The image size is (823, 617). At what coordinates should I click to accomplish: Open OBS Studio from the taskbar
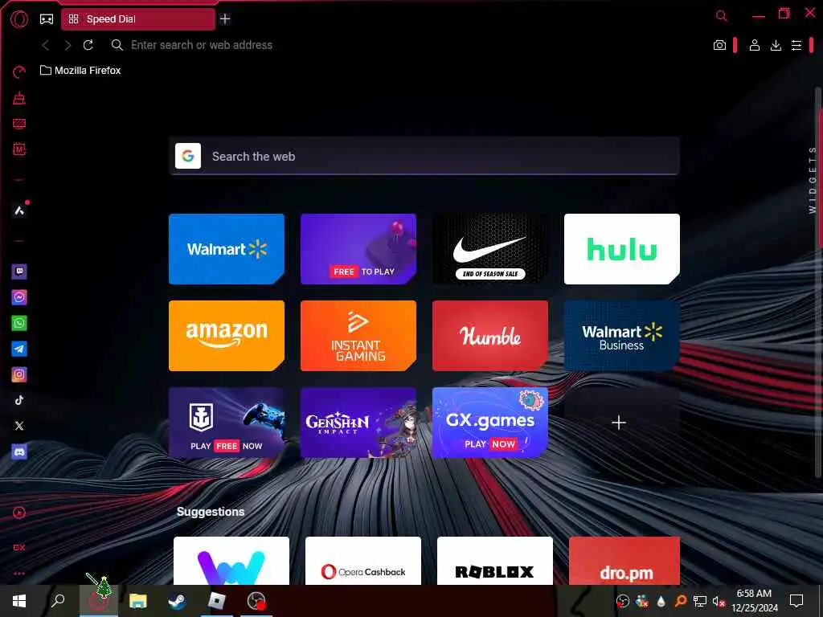[256, 601]
